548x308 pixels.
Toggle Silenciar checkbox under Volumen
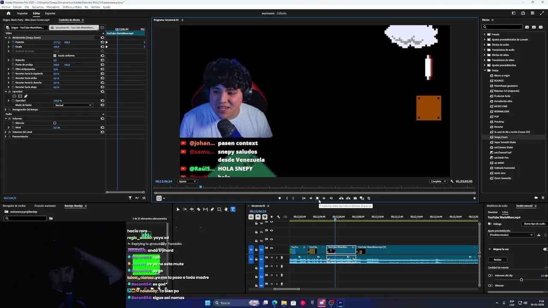tap(55, 123)
